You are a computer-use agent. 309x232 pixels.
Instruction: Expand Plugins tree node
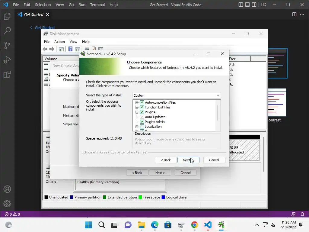point(137,112)
